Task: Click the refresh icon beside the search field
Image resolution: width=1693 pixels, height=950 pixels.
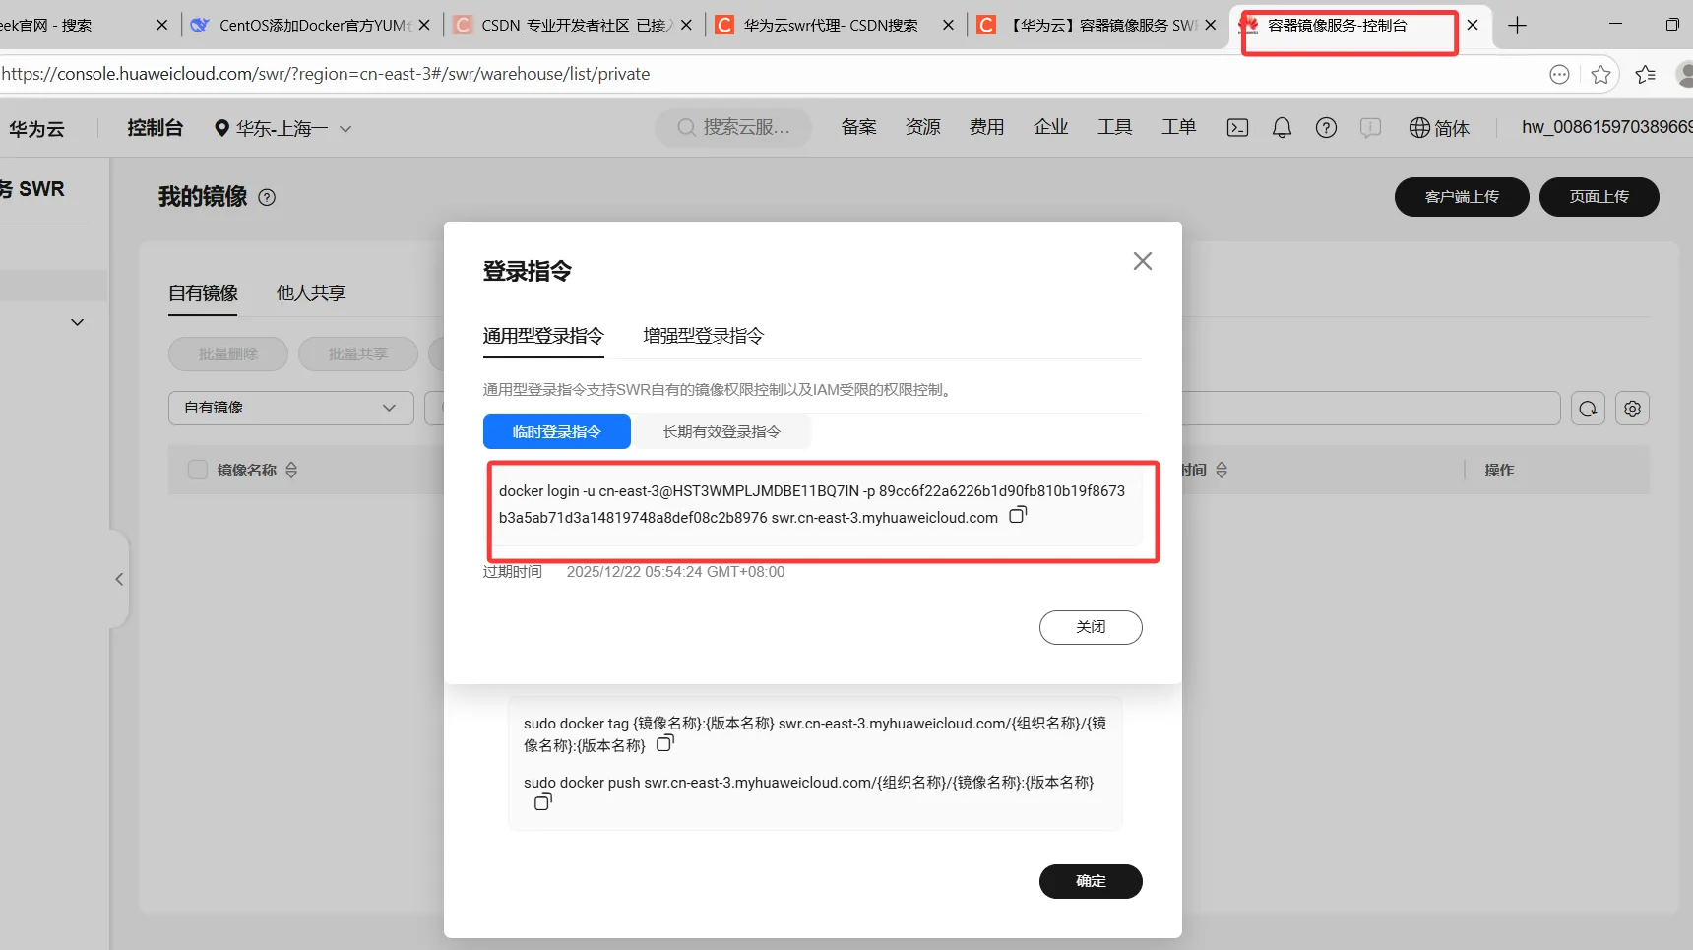Action: (1588, 408)
